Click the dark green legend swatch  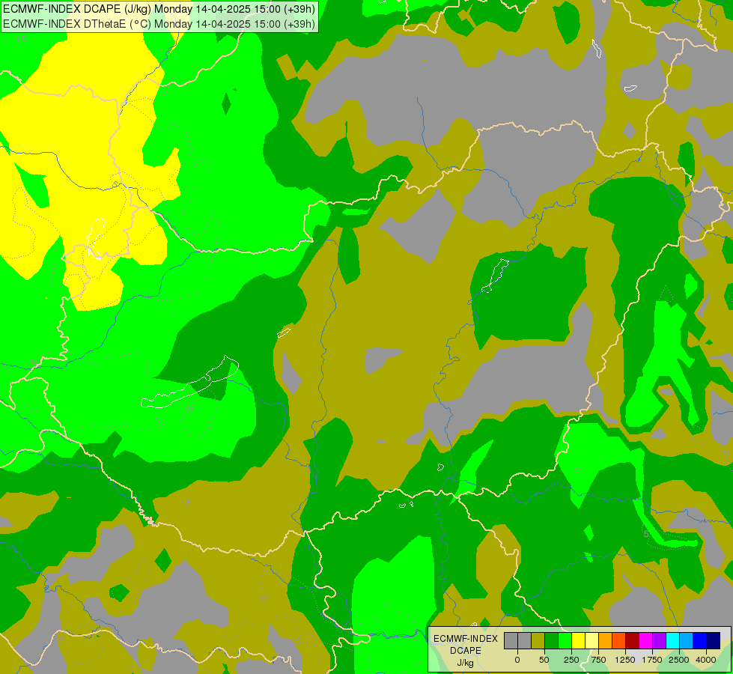pos(552,640)
